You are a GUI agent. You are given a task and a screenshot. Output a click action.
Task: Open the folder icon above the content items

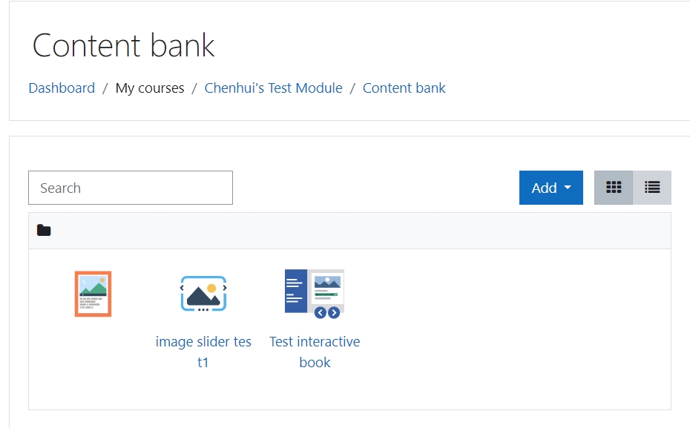click(x=44, y=230)
